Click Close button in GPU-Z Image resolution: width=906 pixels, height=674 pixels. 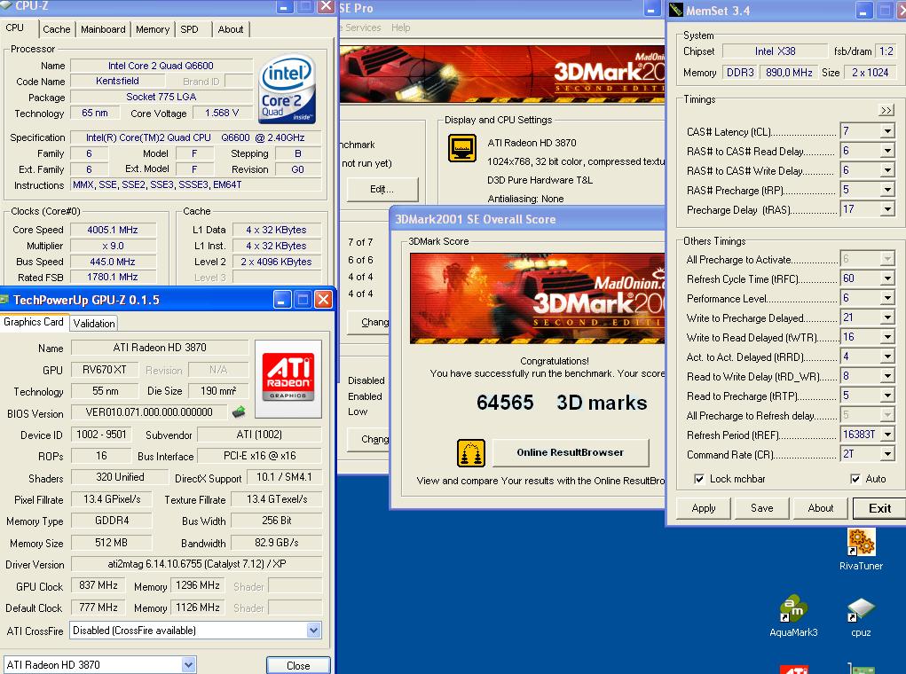click(x=298, y=665)
